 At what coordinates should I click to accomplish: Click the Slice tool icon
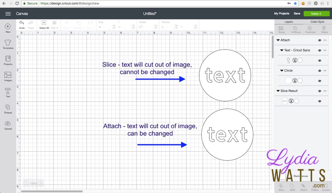click(281, 186)
